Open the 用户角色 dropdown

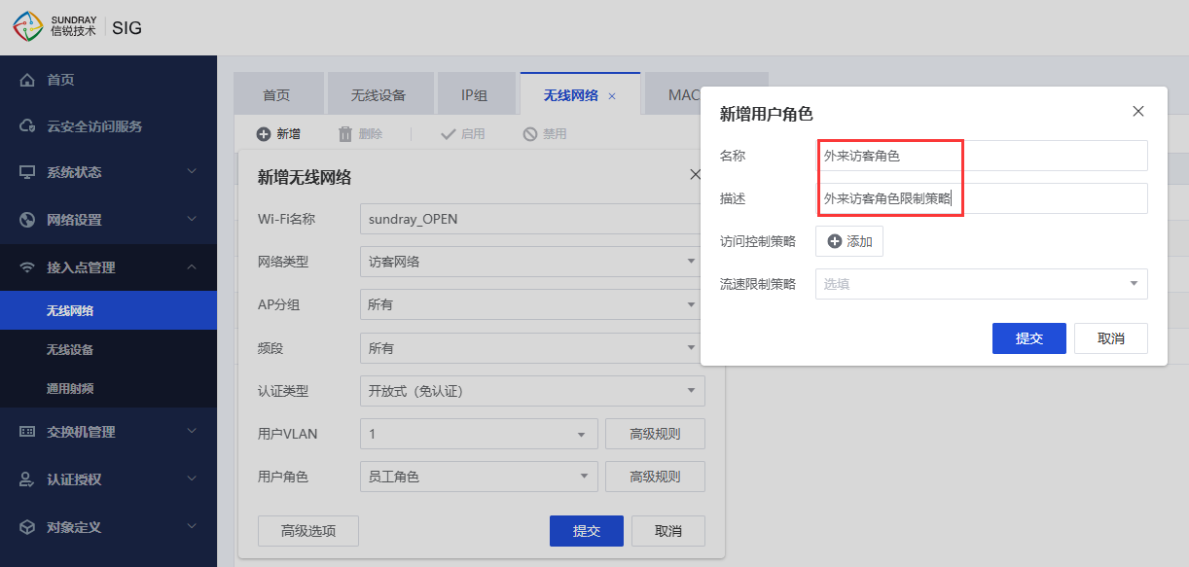click(x=479, y=477)
